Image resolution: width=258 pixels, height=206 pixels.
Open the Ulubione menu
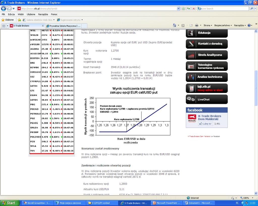coord(31,14)
